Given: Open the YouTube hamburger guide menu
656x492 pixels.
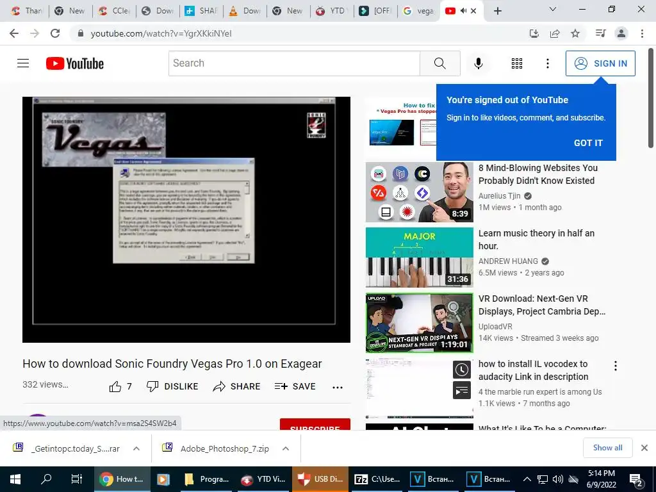Looking at the screenshot, I should 23,63.
